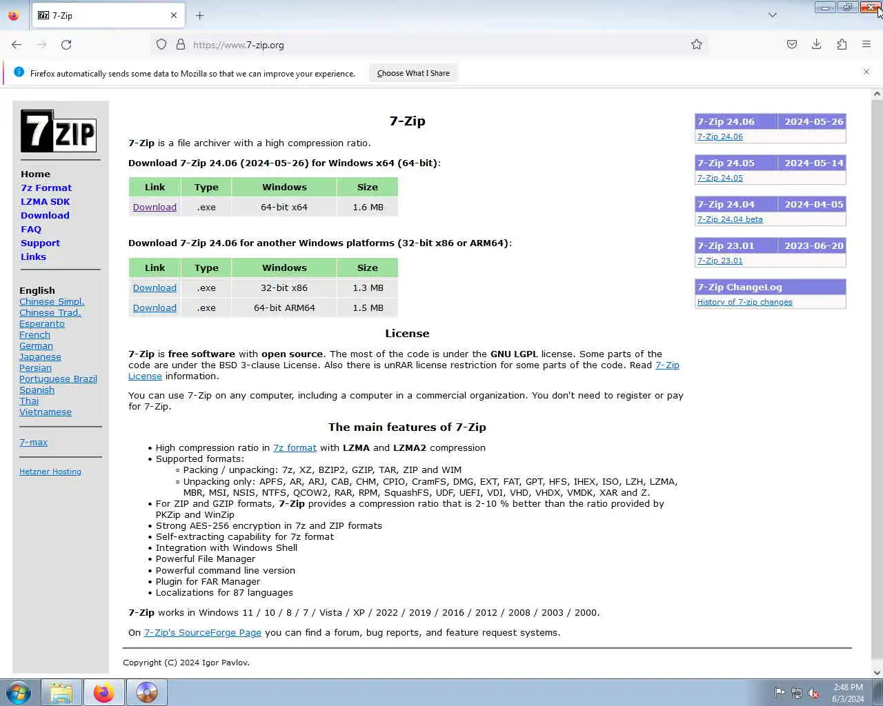
Task: Switch language to Esperanto
Action: (x=42, y=324)
